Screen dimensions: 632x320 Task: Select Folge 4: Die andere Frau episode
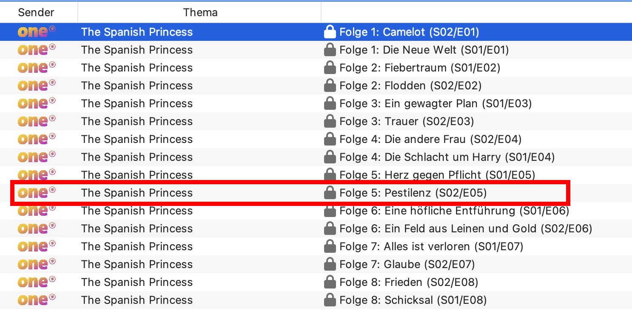pos(316,139)
